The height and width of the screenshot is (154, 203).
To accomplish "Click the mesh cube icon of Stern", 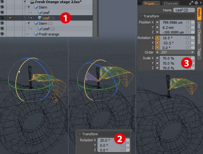I will tap(36, 7).
